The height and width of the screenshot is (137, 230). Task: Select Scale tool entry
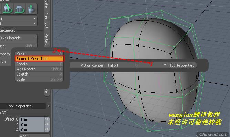click(x=39, y=79)
